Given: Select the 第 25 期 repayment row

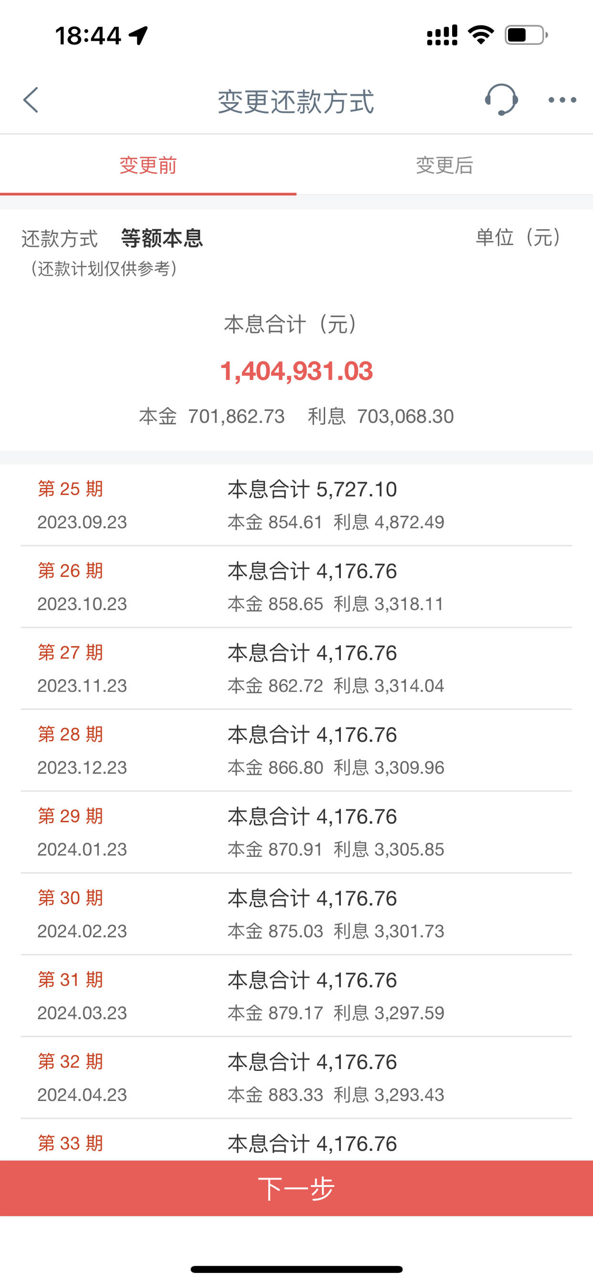Looking at the screenshot, I should click(296, 505).
